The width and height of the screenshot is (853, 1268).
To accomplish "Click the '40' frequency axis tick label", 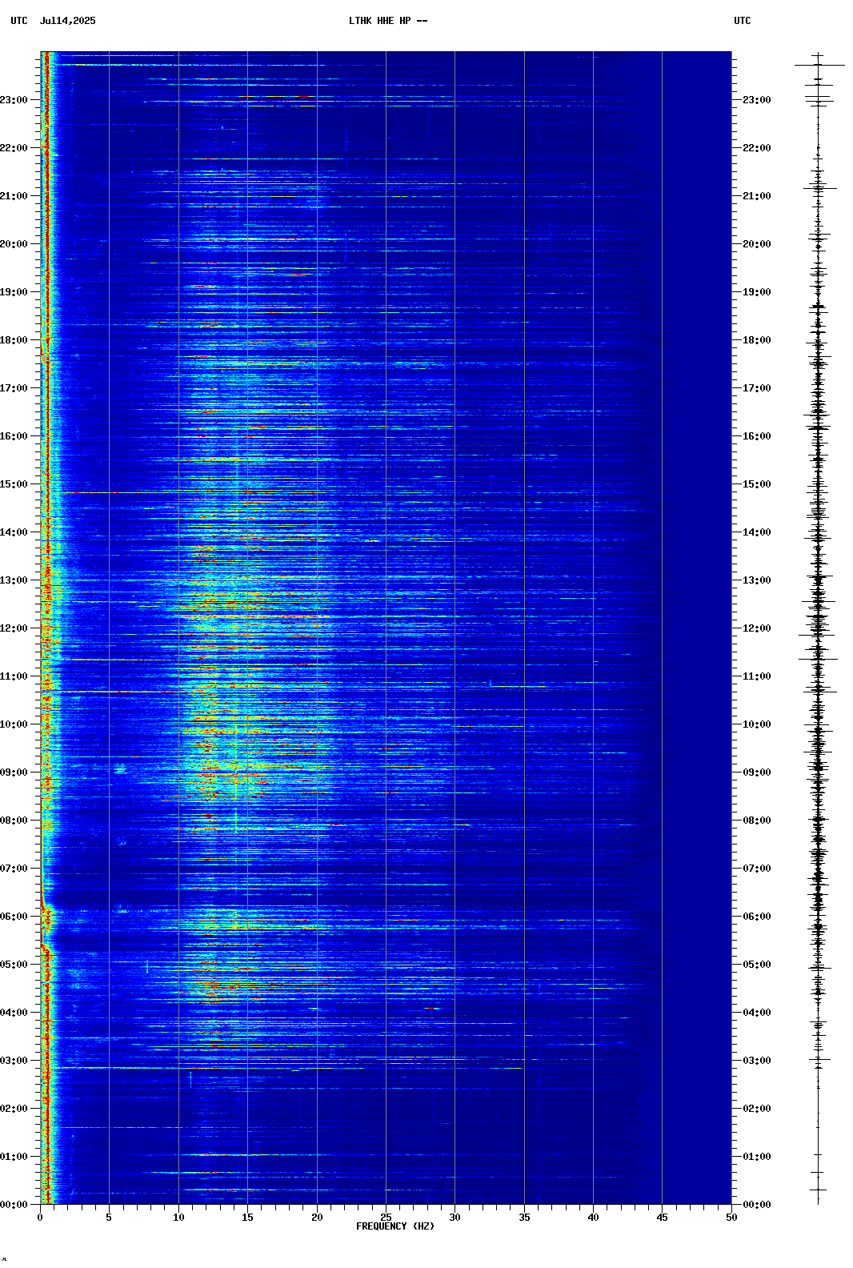I will (593, 1218).
